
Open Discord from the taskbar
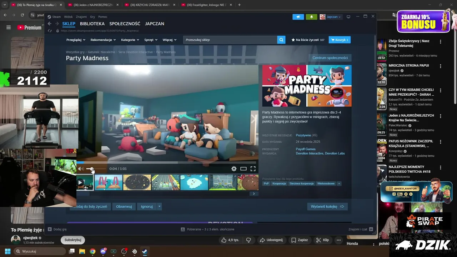pyautogui.click(x=103, y=251)
